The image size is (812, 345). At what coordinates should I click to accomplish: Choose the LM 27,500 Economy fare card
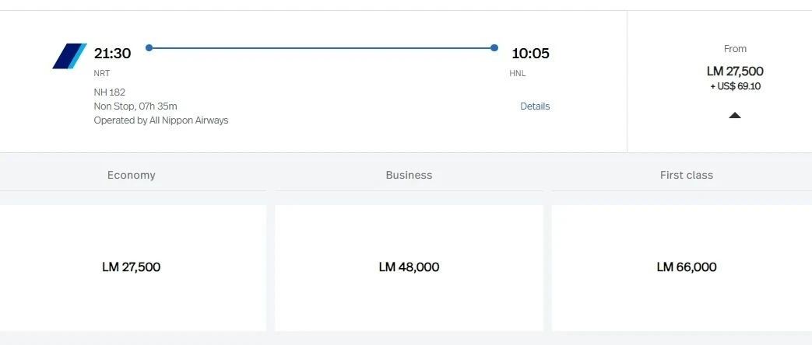[132, 267]
